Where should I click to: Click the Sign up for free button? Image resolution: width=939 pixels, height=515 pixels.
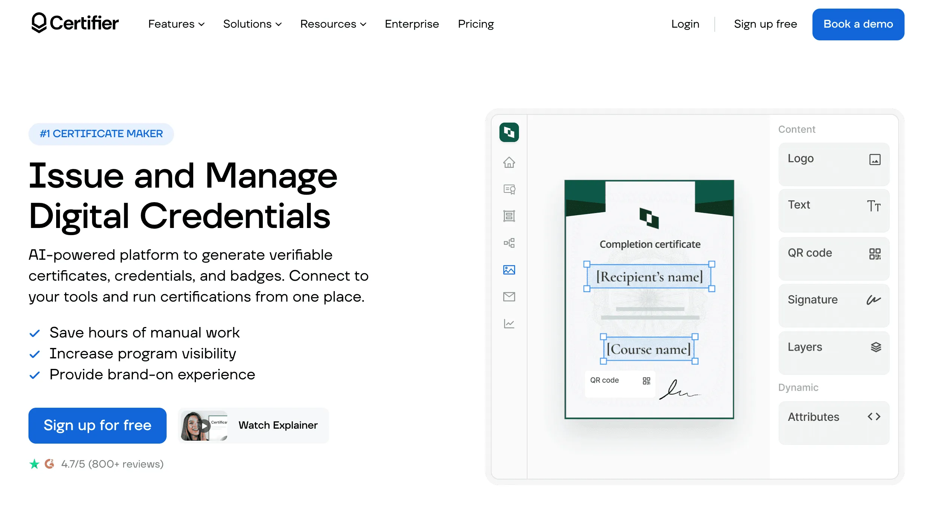point(97,425)
